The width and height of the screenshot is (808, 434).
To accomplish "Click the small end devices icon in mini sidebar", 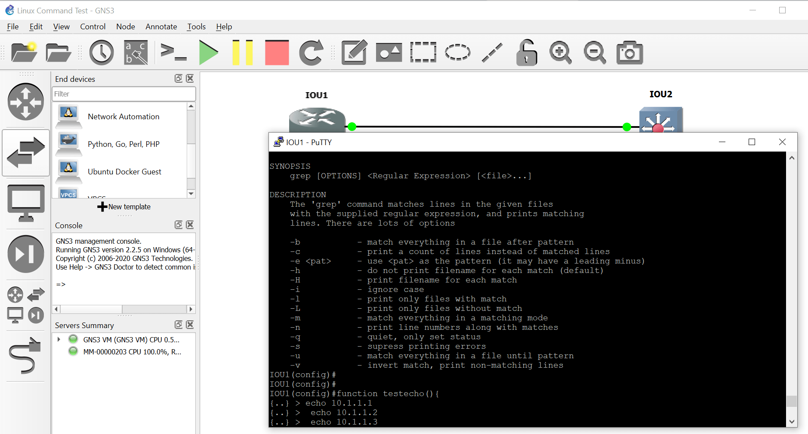I will (x=15, y=316).
